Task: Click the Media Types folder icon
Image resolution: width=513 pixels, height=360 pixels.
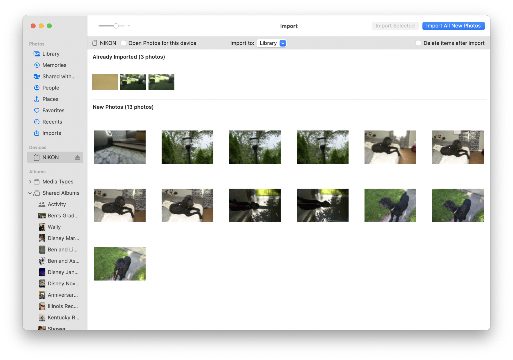Action: (x=37, y=182)
